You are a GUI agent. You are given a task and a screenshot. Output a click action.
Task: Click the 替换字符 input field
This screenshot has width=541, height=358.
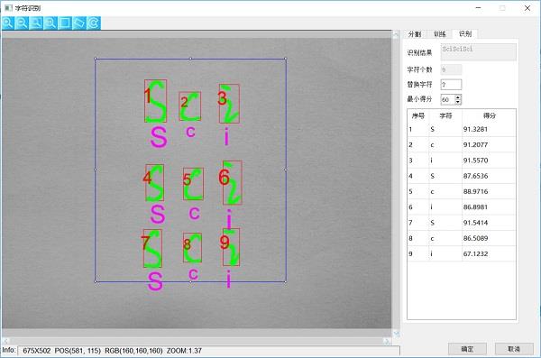tap(451, 84)
